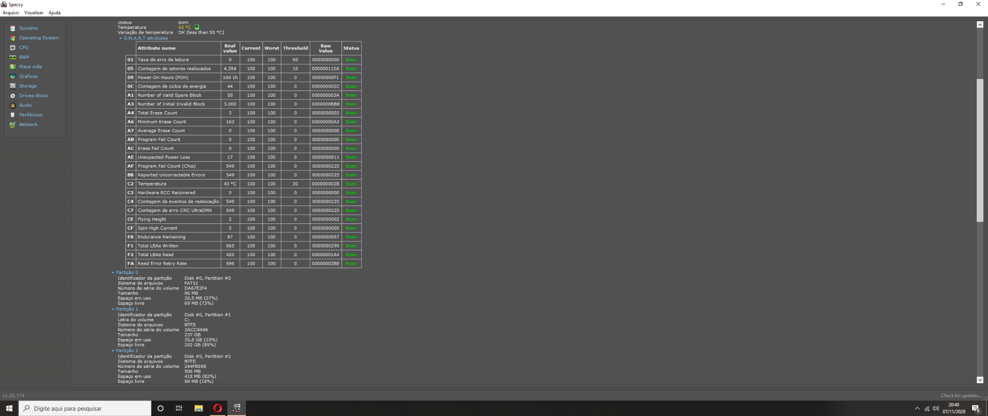The height and width of the screenshot is (416, 988).
Task: Select the Taxa de erro de leitura row
Action: click(243, 60)
